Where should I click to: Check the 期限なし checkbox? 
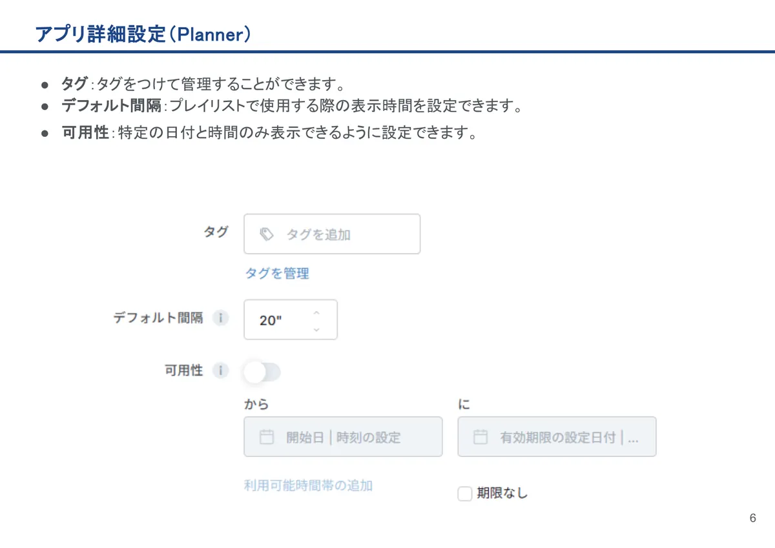465,494
